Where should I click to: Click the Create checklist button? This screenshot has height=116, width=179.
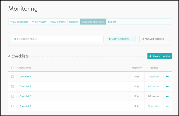159,56
